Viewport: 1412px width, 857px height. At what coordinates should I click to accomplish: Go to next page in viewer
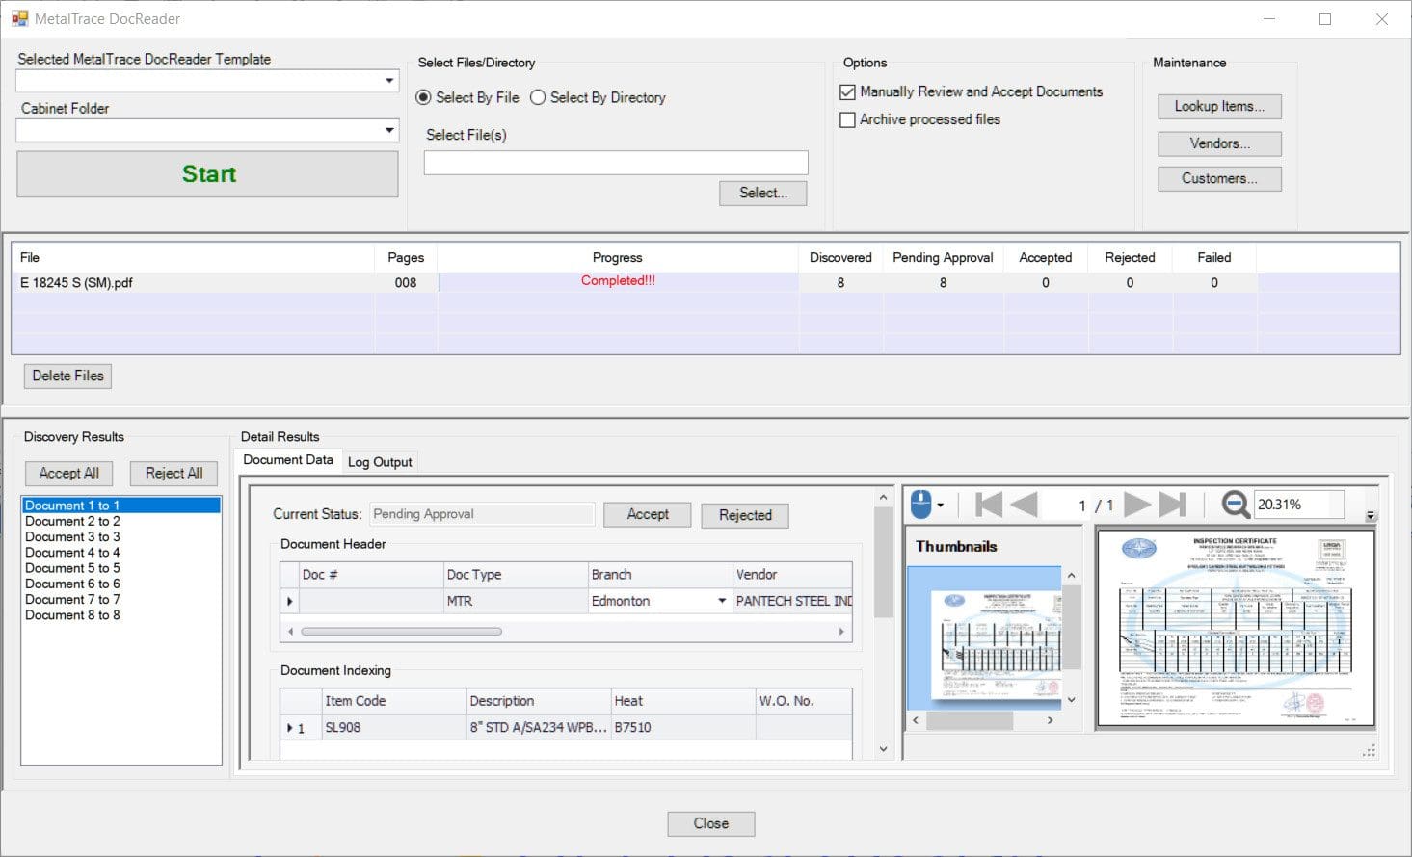1137,505
